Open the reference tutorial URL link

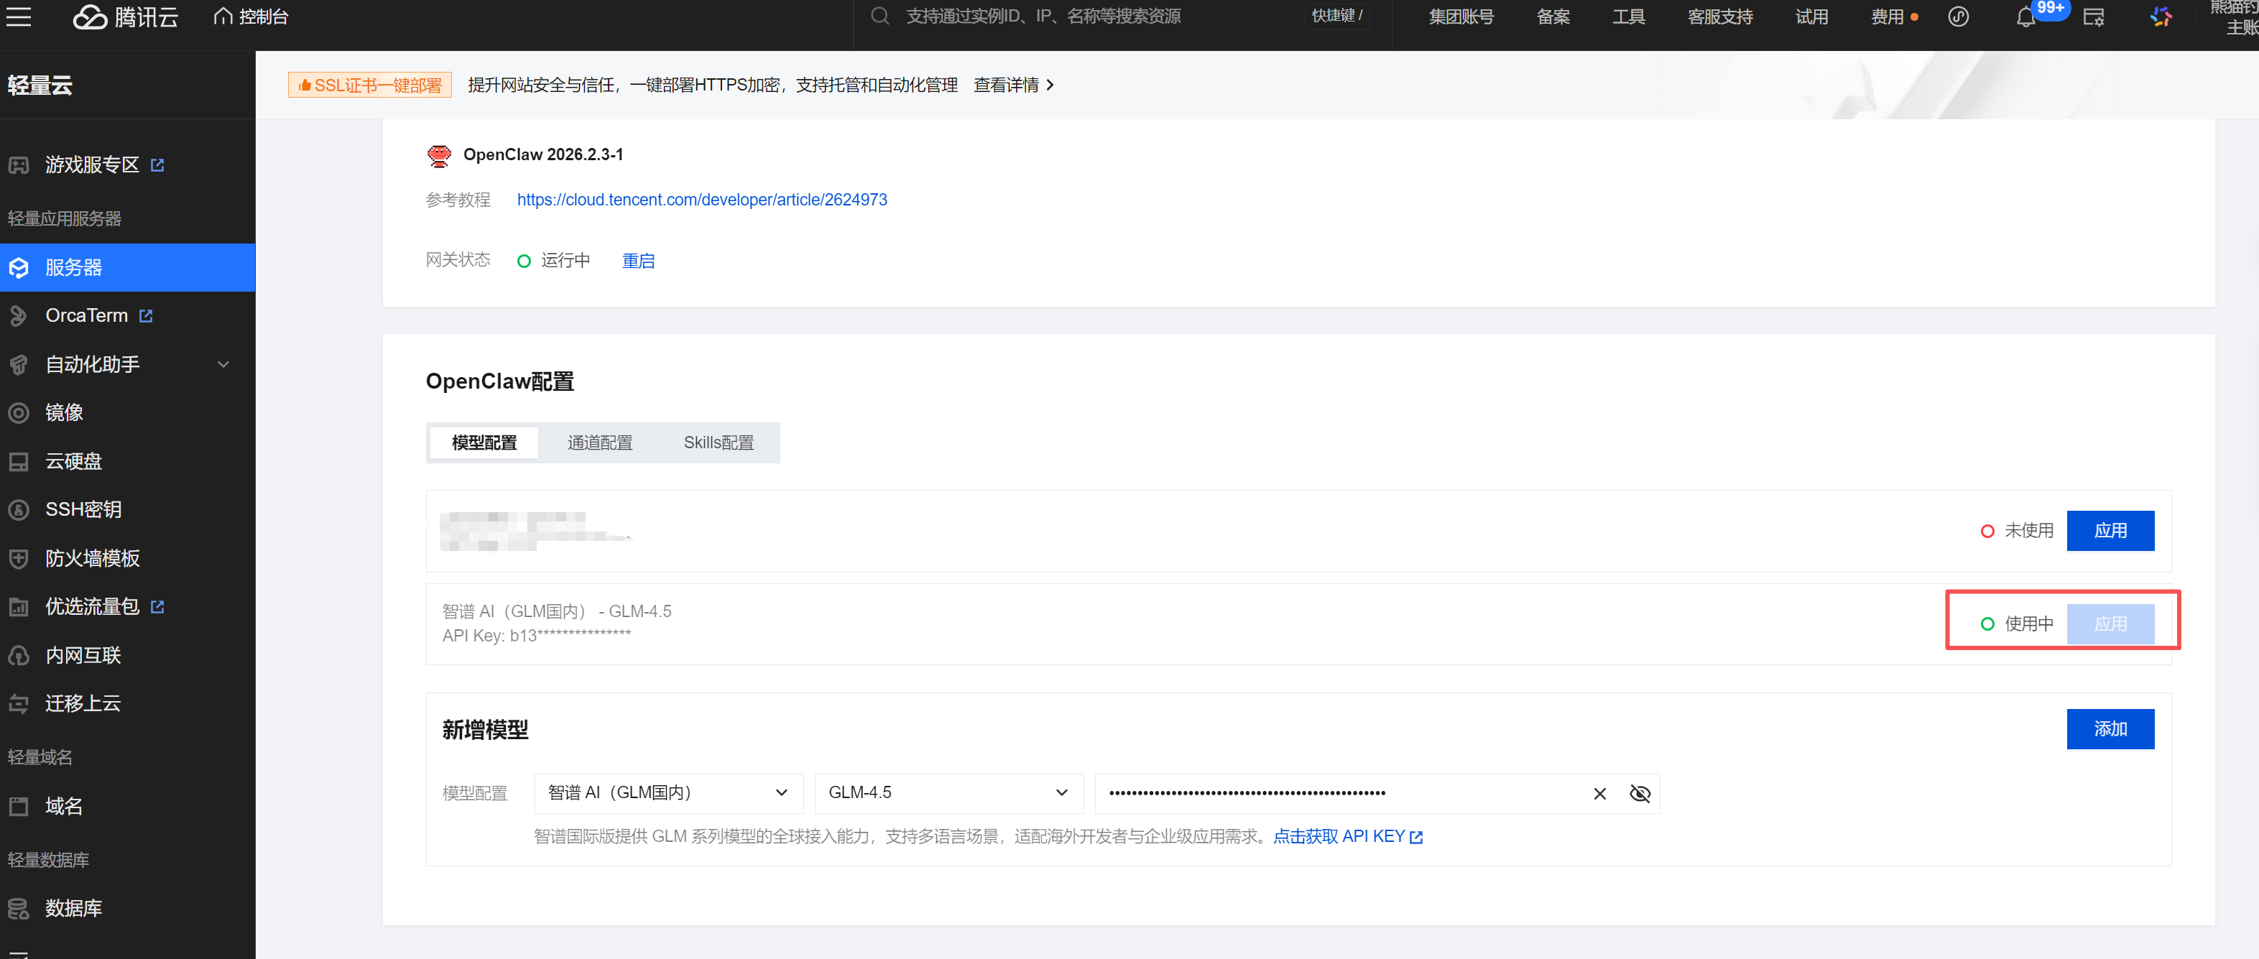[x=701, y=200]
